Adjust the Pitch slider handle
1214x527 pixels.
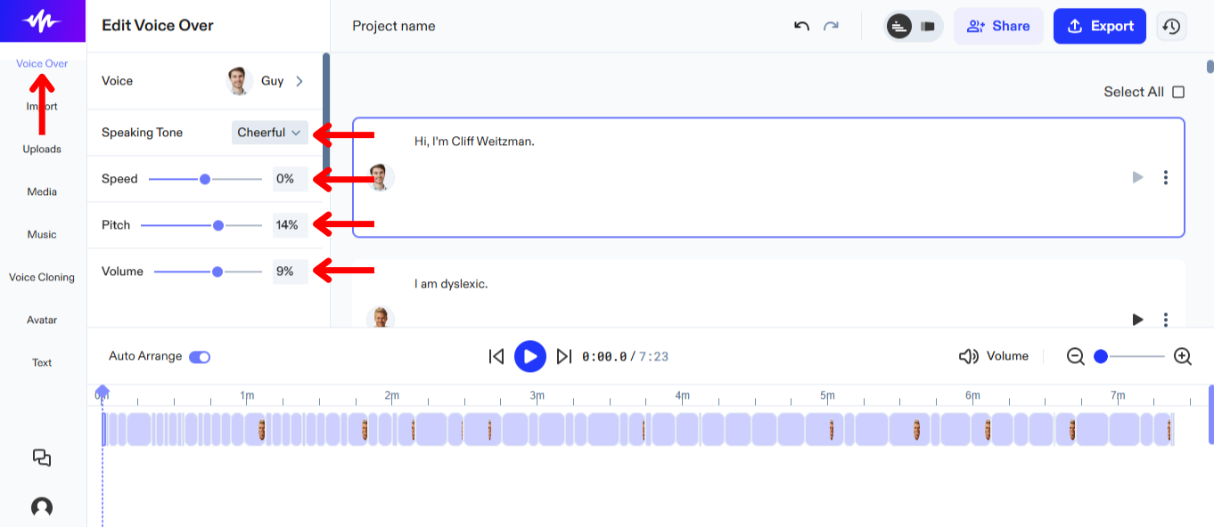pyautogui.click(x=218, y=225)
